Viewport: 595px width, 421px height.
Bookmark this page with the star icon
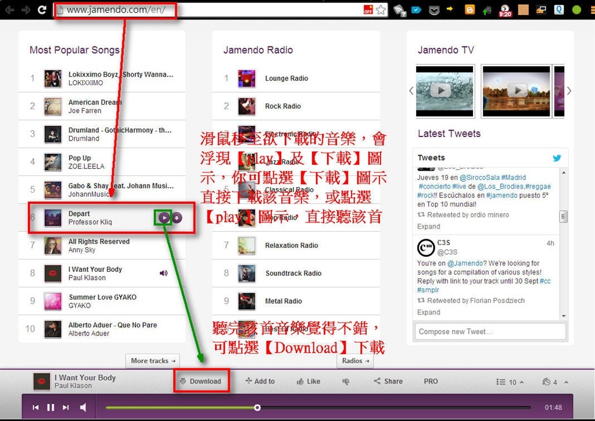pyautogui.click(x=381, y=10)
